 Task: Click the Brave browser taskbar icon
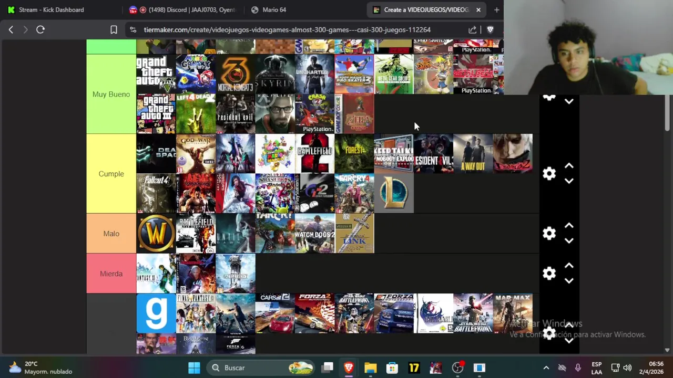(349, 368)
